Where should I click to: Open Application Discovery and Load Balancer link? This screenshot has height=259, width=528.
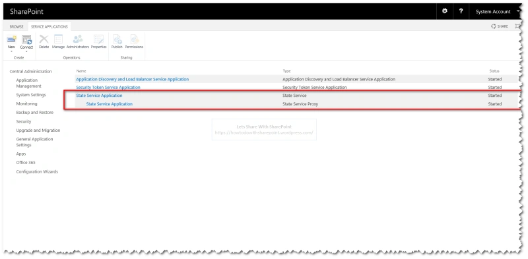click(133, 79)
